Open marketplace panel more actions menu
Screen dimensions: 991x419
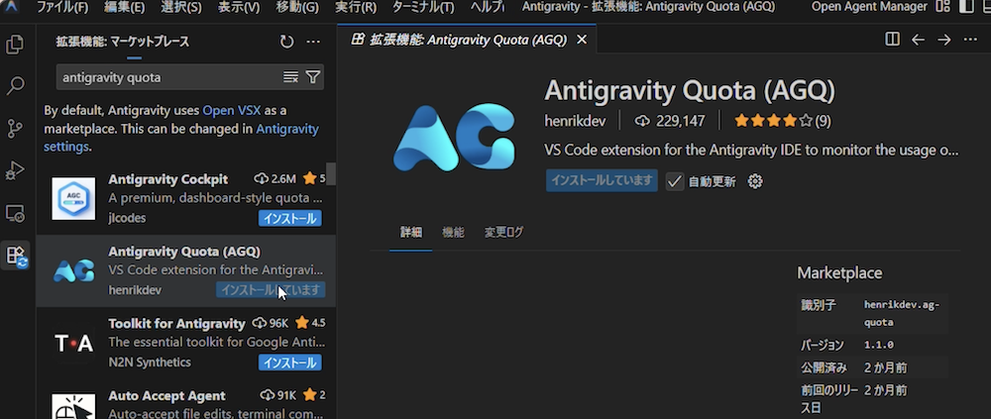click(x=313, y=42)
